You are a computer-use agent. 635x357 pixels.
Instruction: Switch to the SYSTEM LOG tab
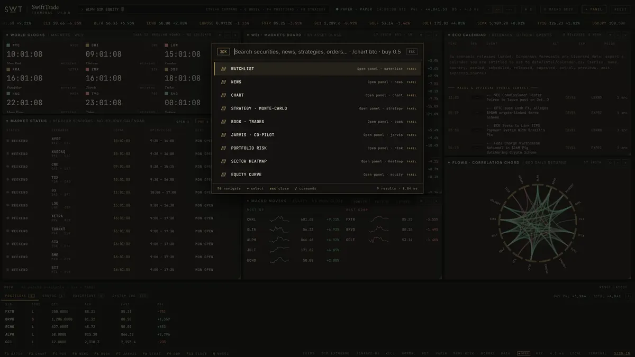129,296
